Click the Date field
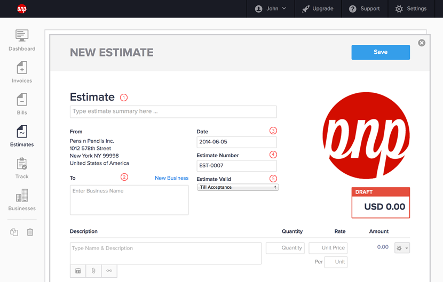Screen dimensions: 443x282 [x=236, y=142]
